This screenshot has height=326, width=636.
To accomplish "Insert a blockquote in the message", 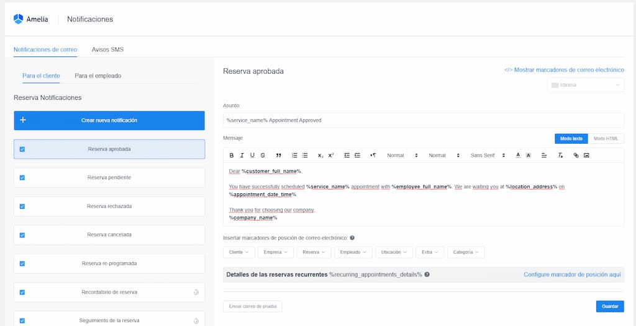I will (x=278, y=155).
